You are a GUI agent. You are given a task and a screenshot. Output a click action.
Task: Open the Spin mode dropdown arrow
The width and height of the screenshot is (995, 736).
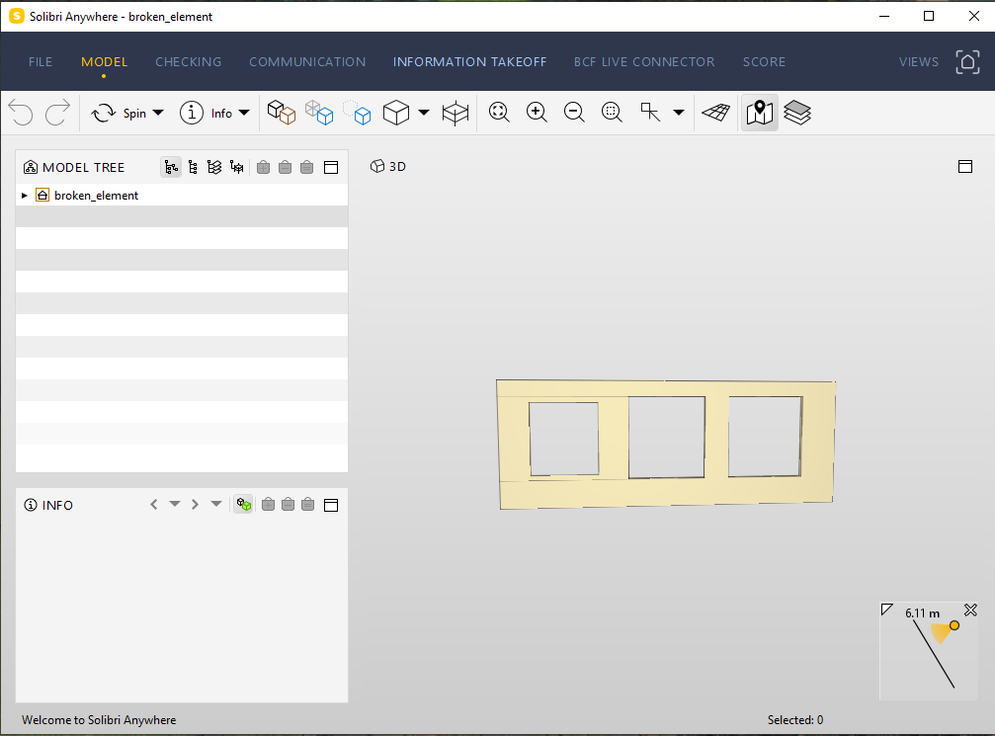(x=158, y=113)
